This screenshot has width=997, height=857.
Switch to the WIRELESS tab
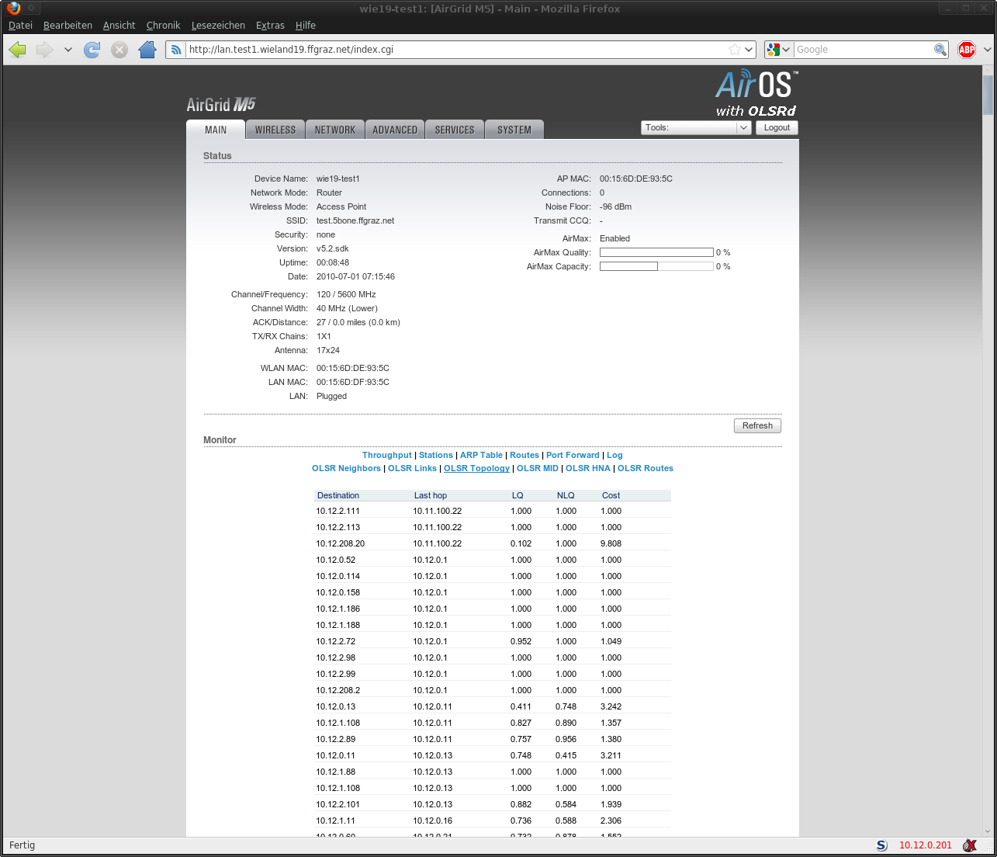pyautogui.click(x=275, y=130)
